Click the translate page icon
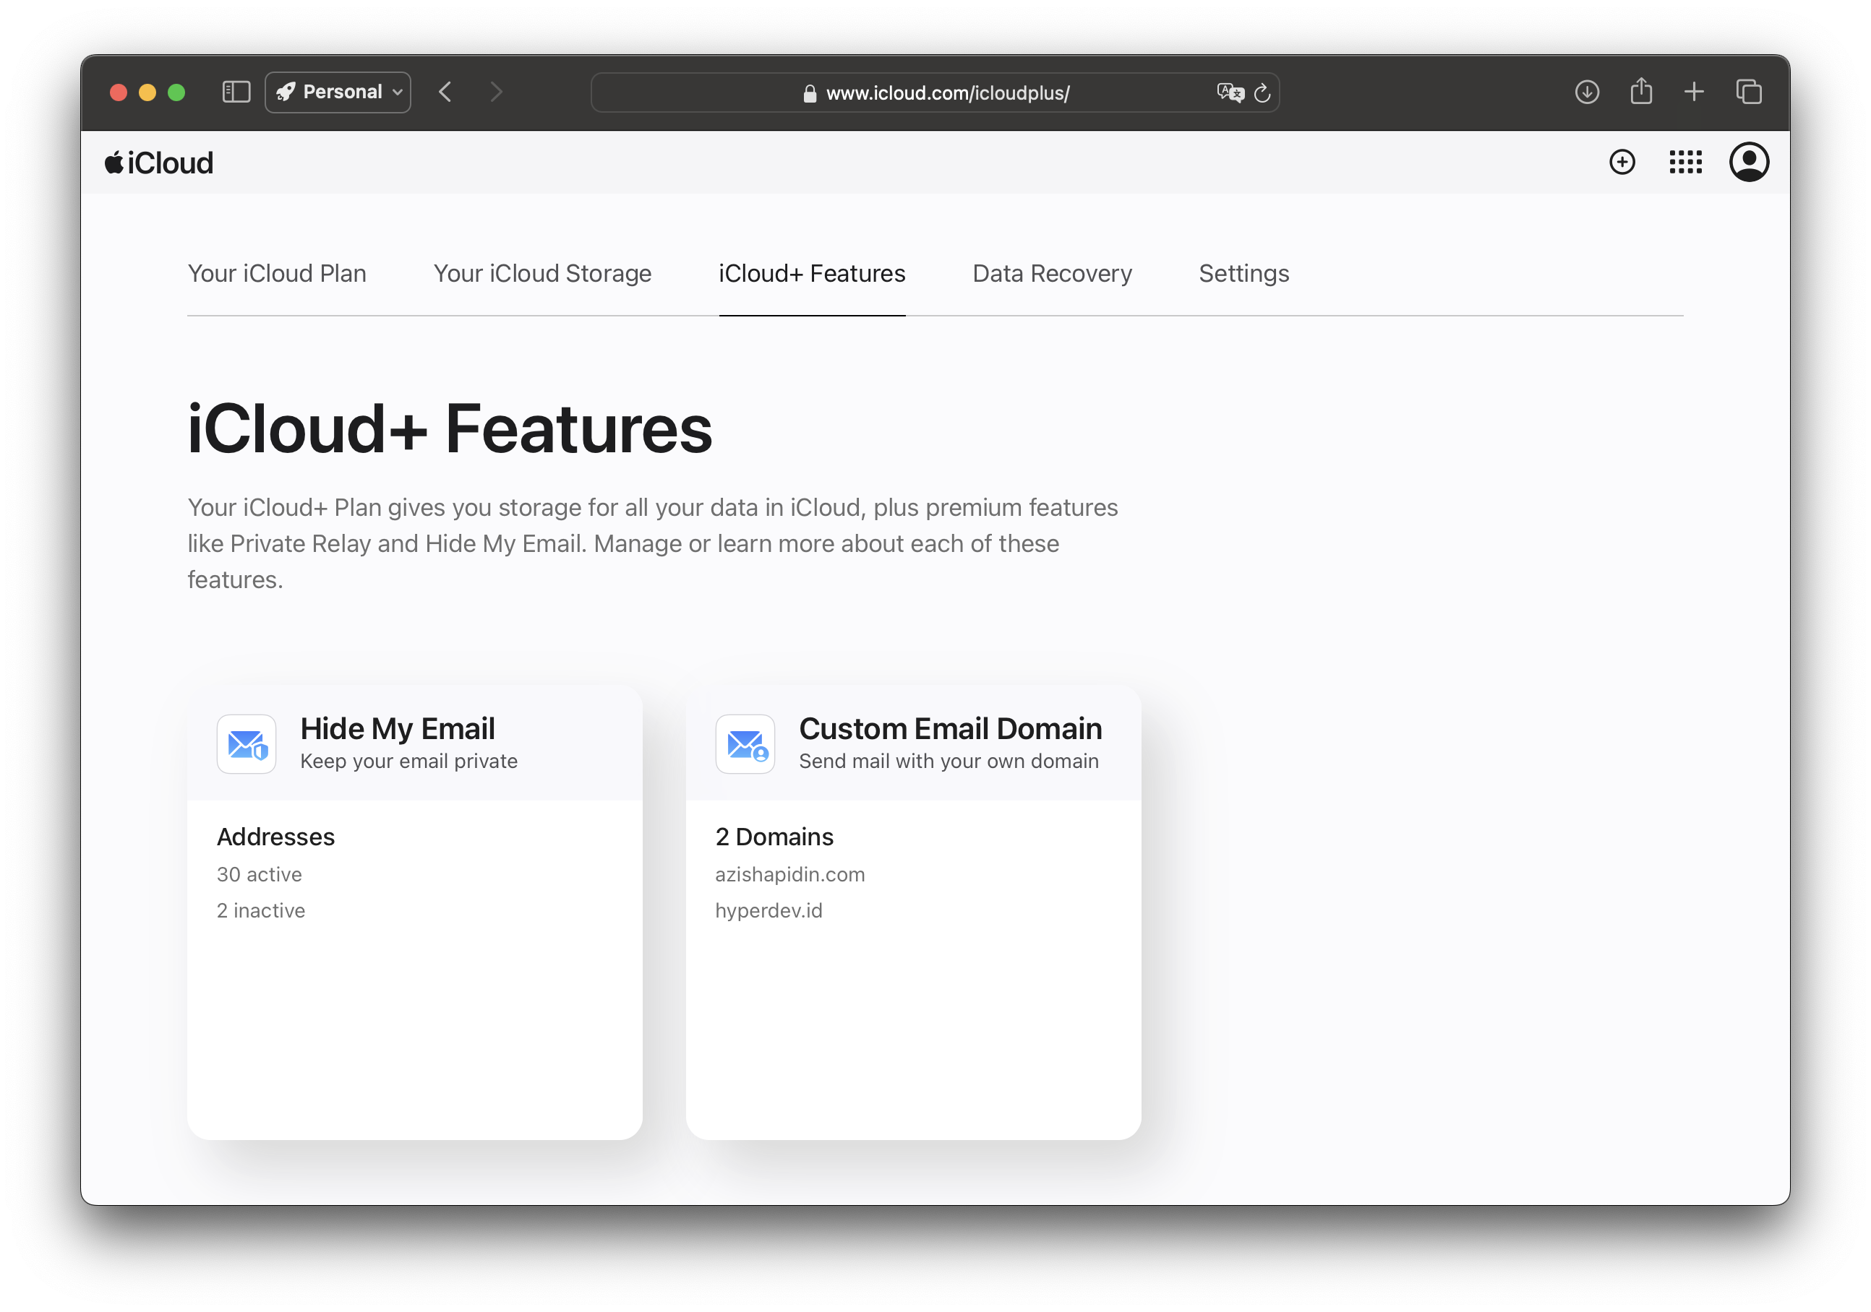 point(1230,93)
